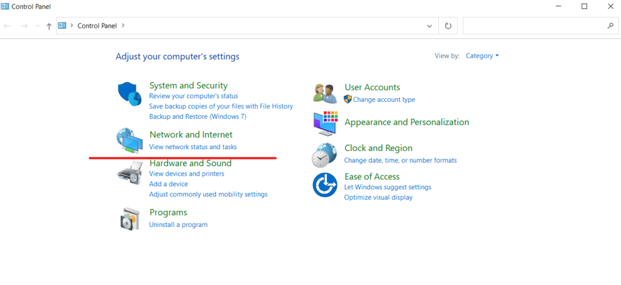Click the title bar Control Panel icon
This screenshot has width=621, height=285.
pos(5,6)
